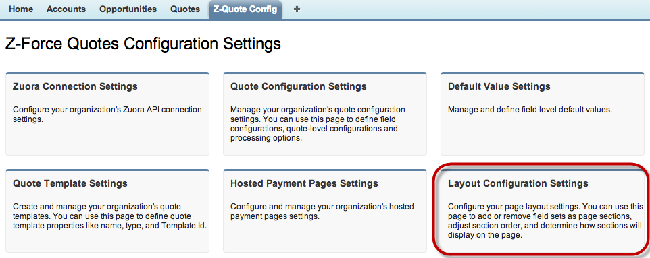650x258 pixels.
Task: Open Hosted Payment Pages Settings
Action: coord(304,183)
